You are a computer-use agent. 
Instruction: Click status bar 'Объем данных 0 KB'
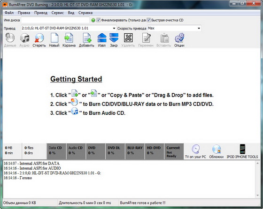point(20,203)
